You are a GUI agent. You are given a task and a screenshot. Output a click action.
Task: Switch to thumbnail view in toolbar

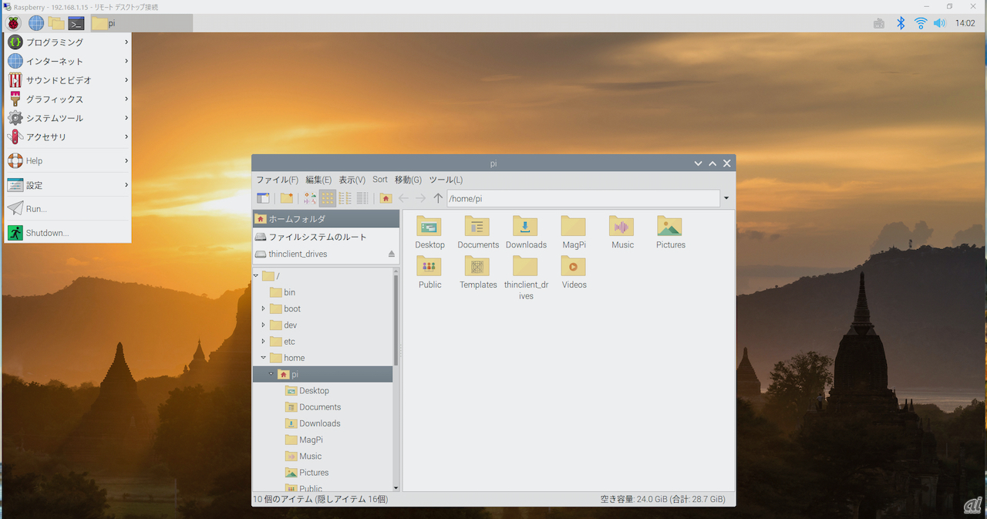pos(310,199)
